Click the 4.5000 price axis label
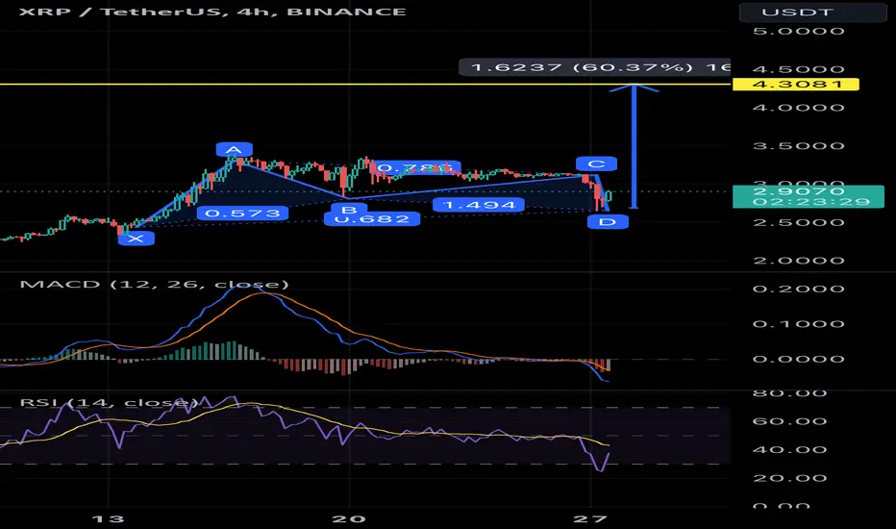Image resolution: width=896 pixels, height=529 pixels. click(798, 69)
